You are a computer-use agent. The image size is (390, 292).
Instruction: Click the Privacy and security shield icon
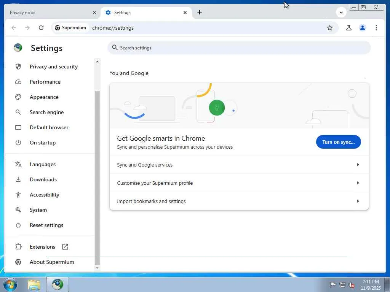18,67
